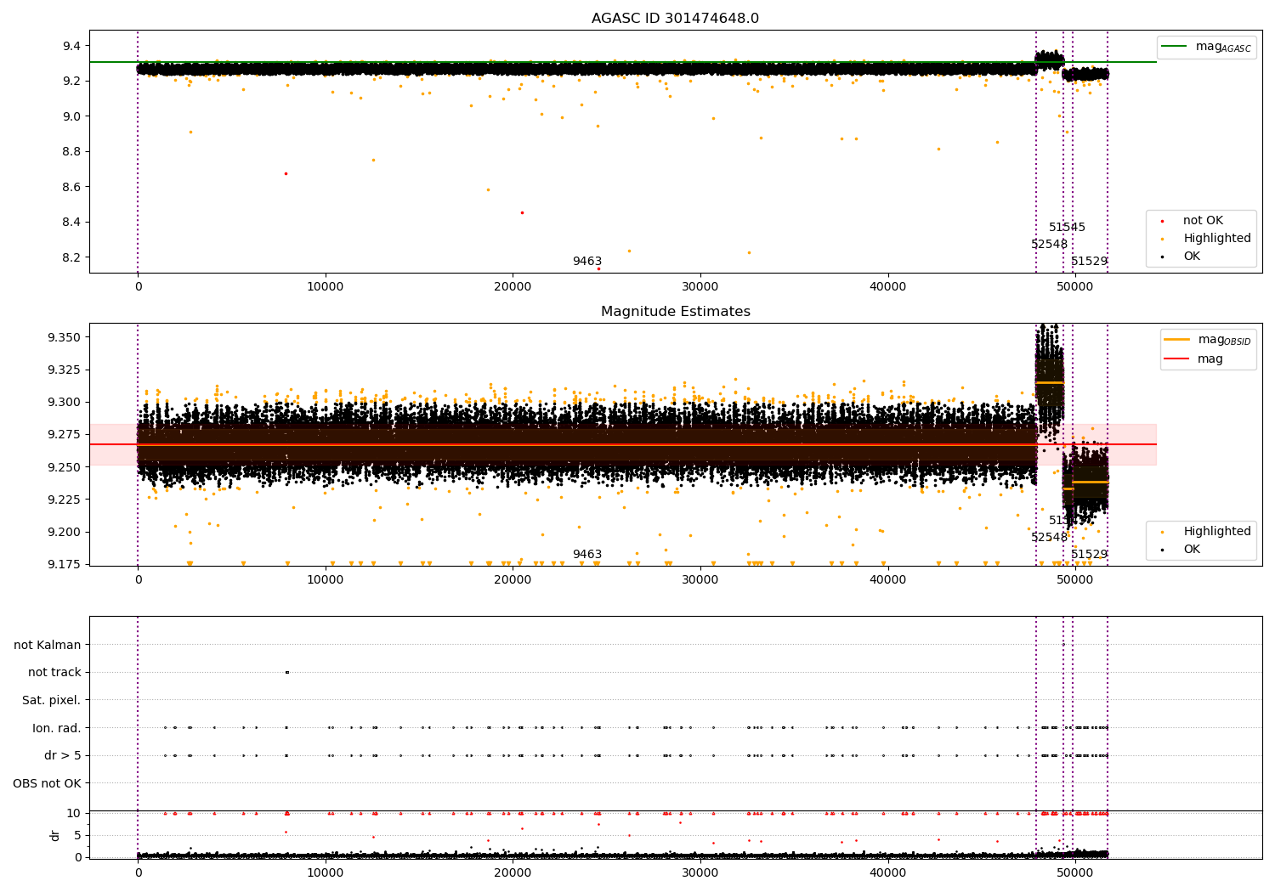Screen dimensions: 1275x892
Task: Click "Highlighted" in the top plot legend
Action: point(1217,239)
